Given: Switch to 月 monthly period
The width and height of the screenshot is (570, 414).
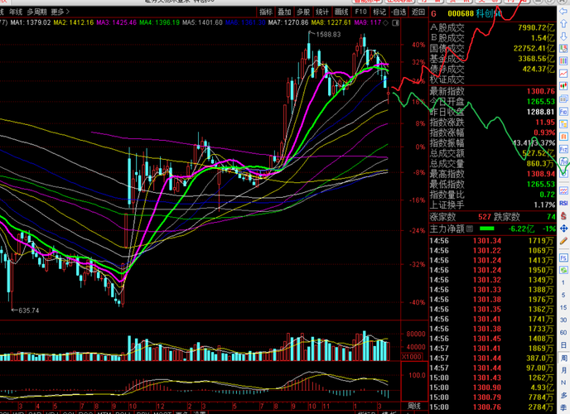Looking at the screenshot, I should [x=563, y=370].
